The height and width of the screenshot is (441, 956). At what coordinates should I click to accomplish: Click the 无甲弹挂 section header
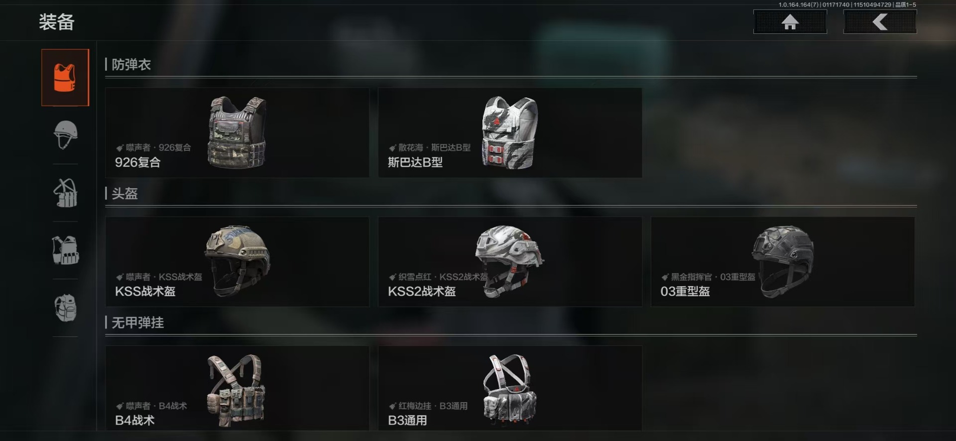click(137, 323)
